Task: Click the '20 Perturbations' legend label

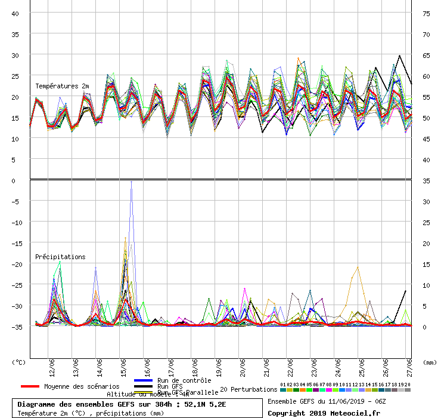Action: 249,389
